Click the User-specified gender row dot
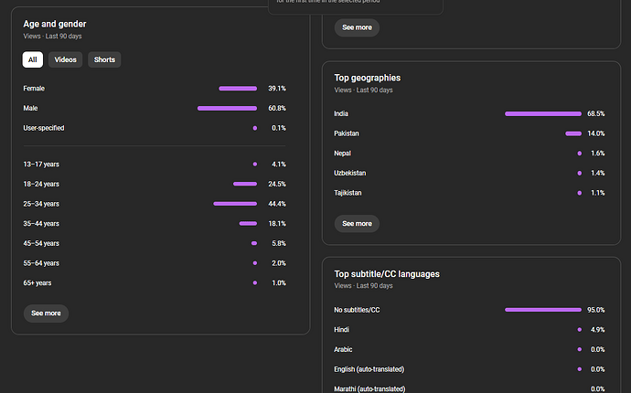This screenshot has width=631, height=393. [255, 128]
